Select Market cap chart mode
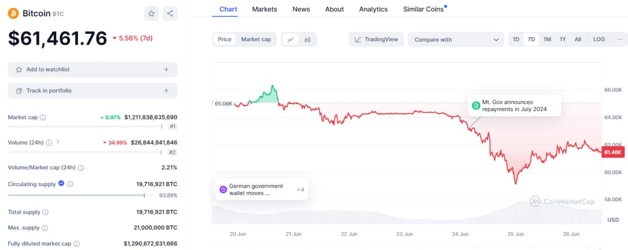The height and width of the screenshot is (250, 628). 256,39
